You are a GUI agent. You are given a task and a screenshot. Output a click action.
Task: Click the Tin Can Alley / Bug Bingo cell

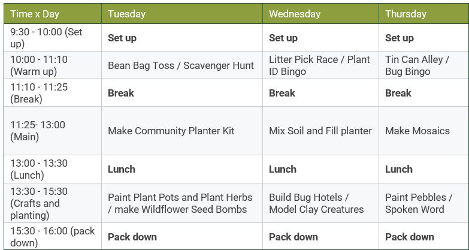click(x=417, y=65)
